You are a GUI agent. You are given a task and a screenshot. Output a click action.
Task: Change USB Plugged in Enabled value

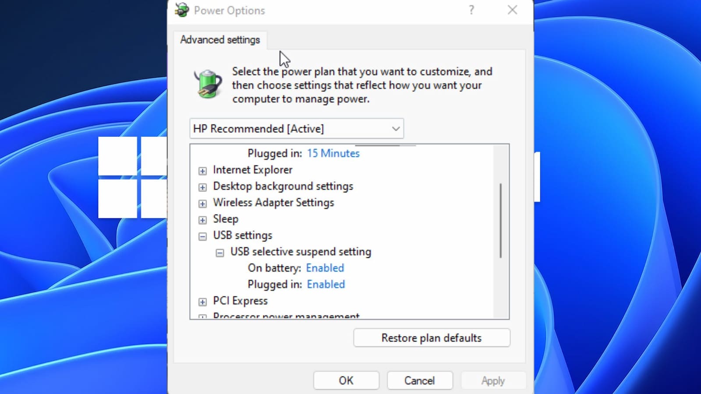tap(326, 285)
